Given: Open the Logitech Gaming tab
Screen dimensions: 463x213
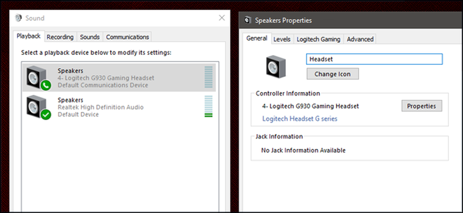Looking at the screenshot, I should 319,39.
